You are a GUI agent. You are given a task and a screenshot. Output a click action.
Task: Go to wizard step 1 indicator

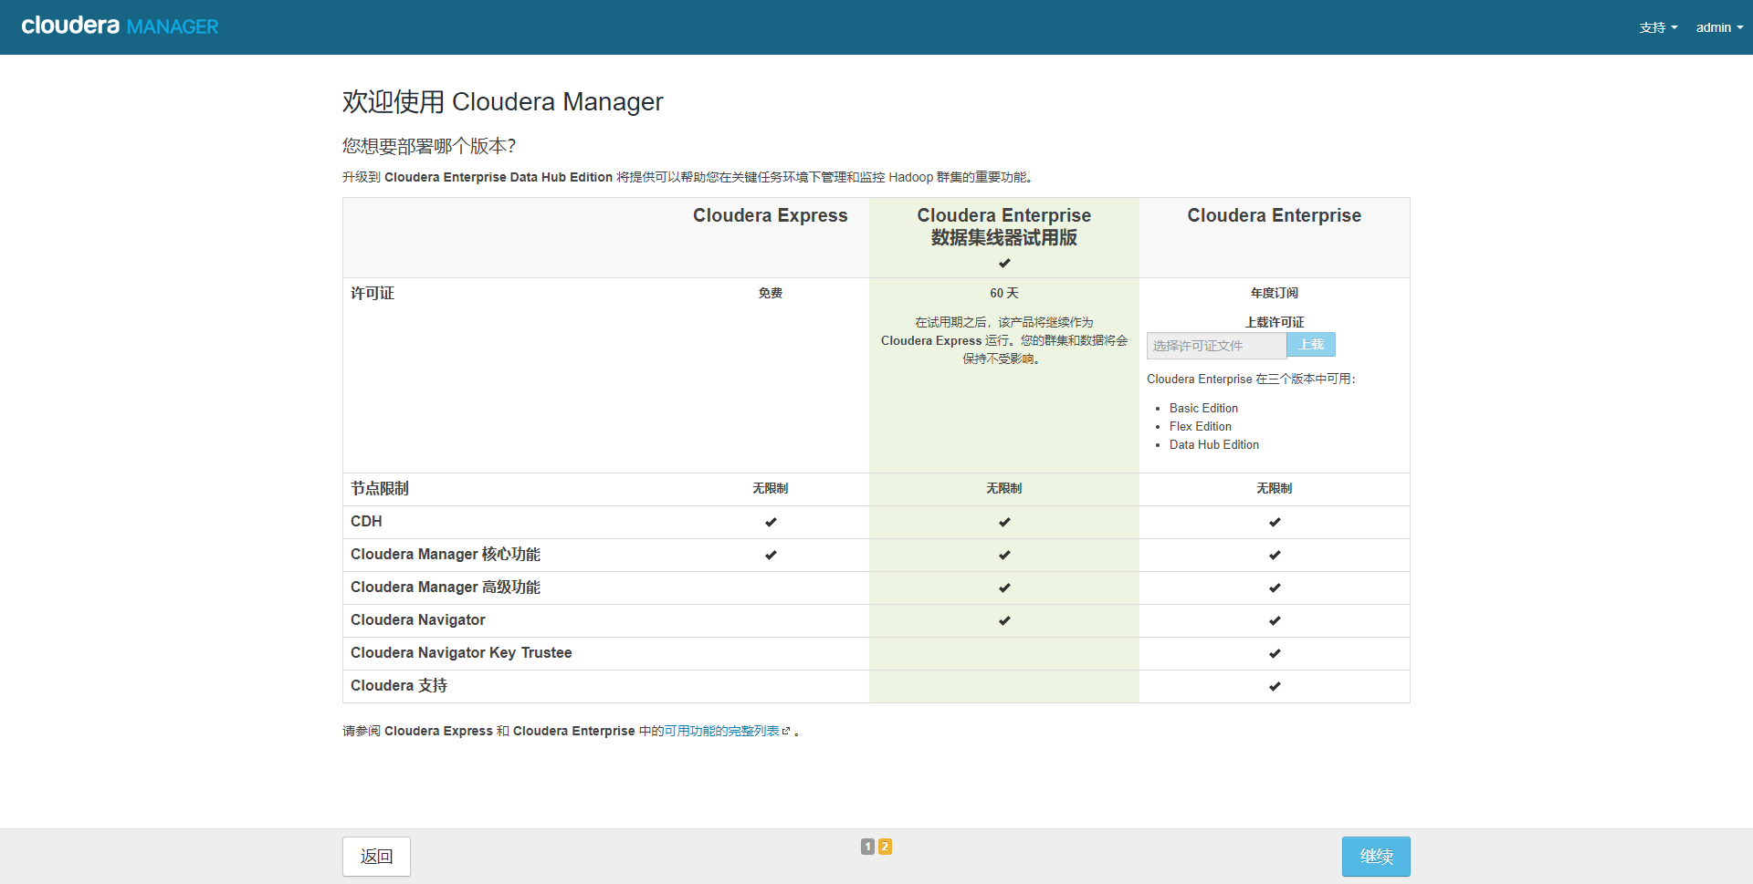[x=867, y=847]
